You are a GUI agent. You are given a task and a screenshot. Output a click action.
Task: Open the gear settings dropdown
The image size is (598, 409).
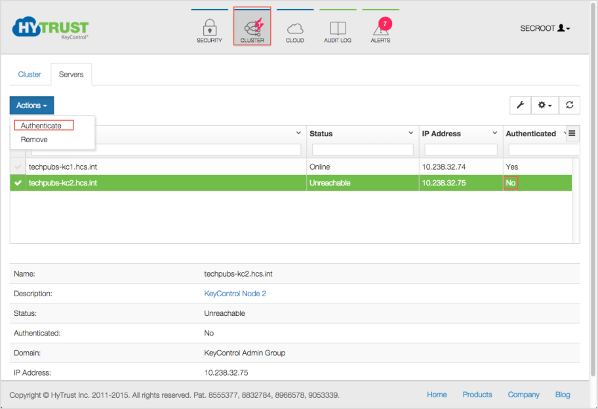(545, 106)
